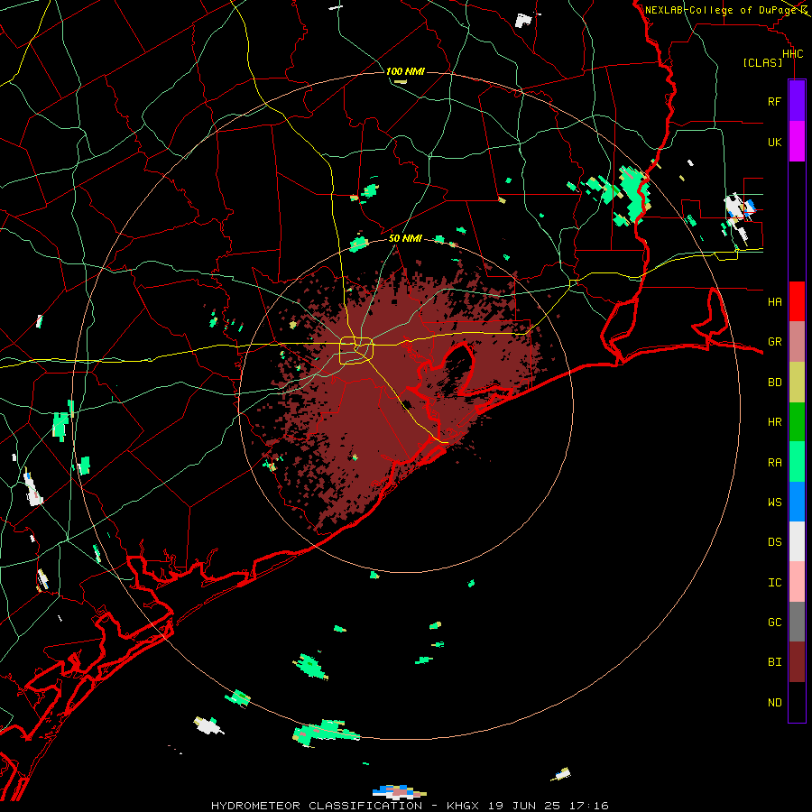Click the GR legend label

(x=774, y=342)
